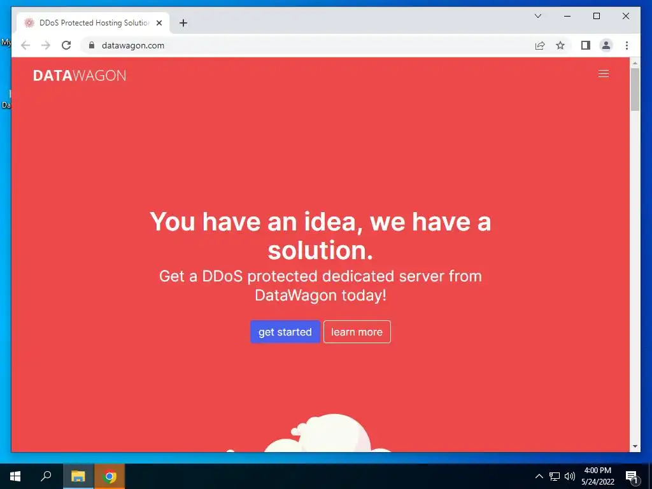Open the network status tray icon

coord(555,476)
